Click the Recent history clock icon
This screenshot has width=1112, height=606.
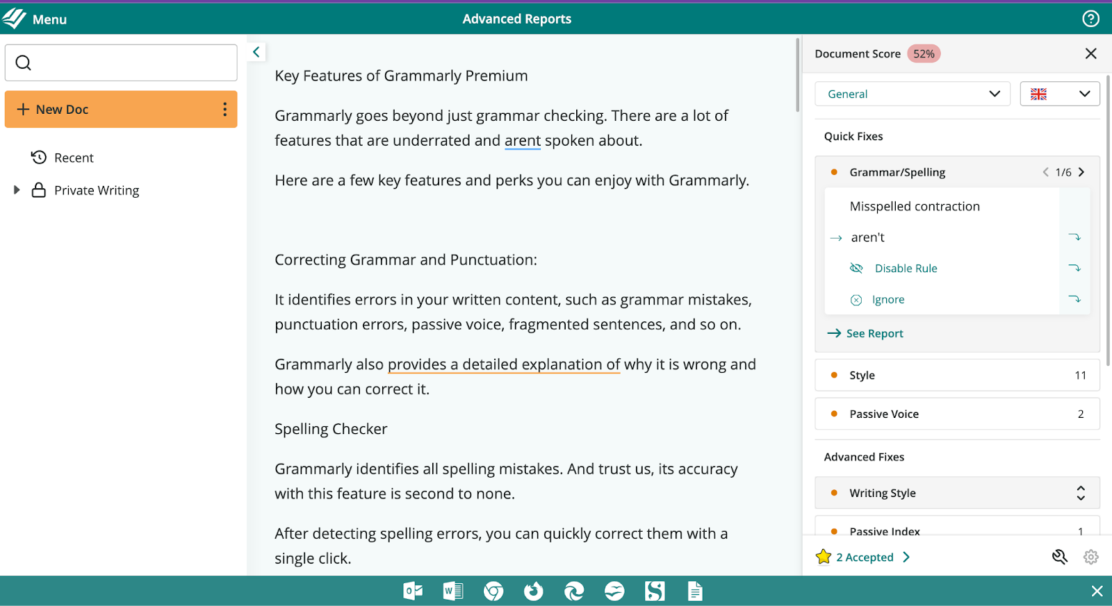pyautogui.click(x=39, y=158)
